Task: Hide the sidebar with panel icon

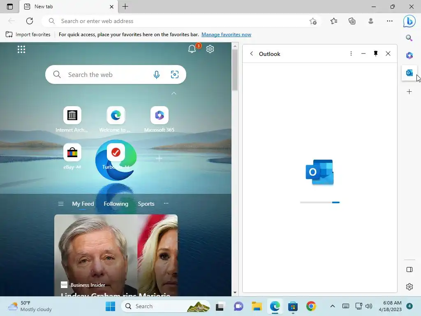Action: click(409, 270)
